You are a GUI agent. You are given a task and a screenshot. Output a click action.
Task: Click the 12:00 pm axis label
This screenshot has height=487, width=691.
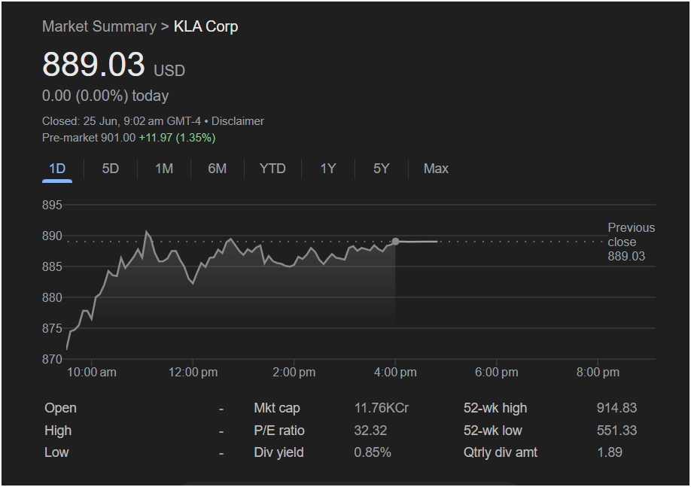coord(193,373)
